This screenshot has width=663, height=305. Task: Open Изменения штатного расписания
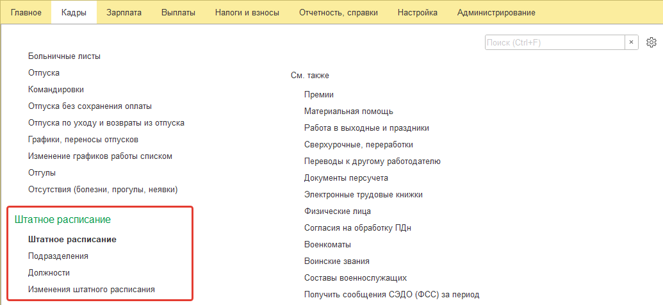click(x=92, y=290)
